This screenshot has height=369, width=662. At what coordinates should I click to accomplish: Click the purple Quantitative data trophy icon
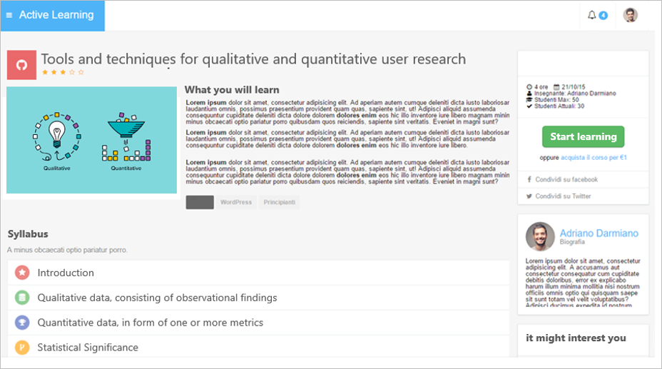(22, 323)
